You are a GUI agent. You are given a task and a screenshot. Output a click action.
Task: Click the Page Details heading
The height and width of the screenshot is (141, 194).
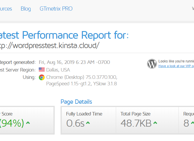76,102
